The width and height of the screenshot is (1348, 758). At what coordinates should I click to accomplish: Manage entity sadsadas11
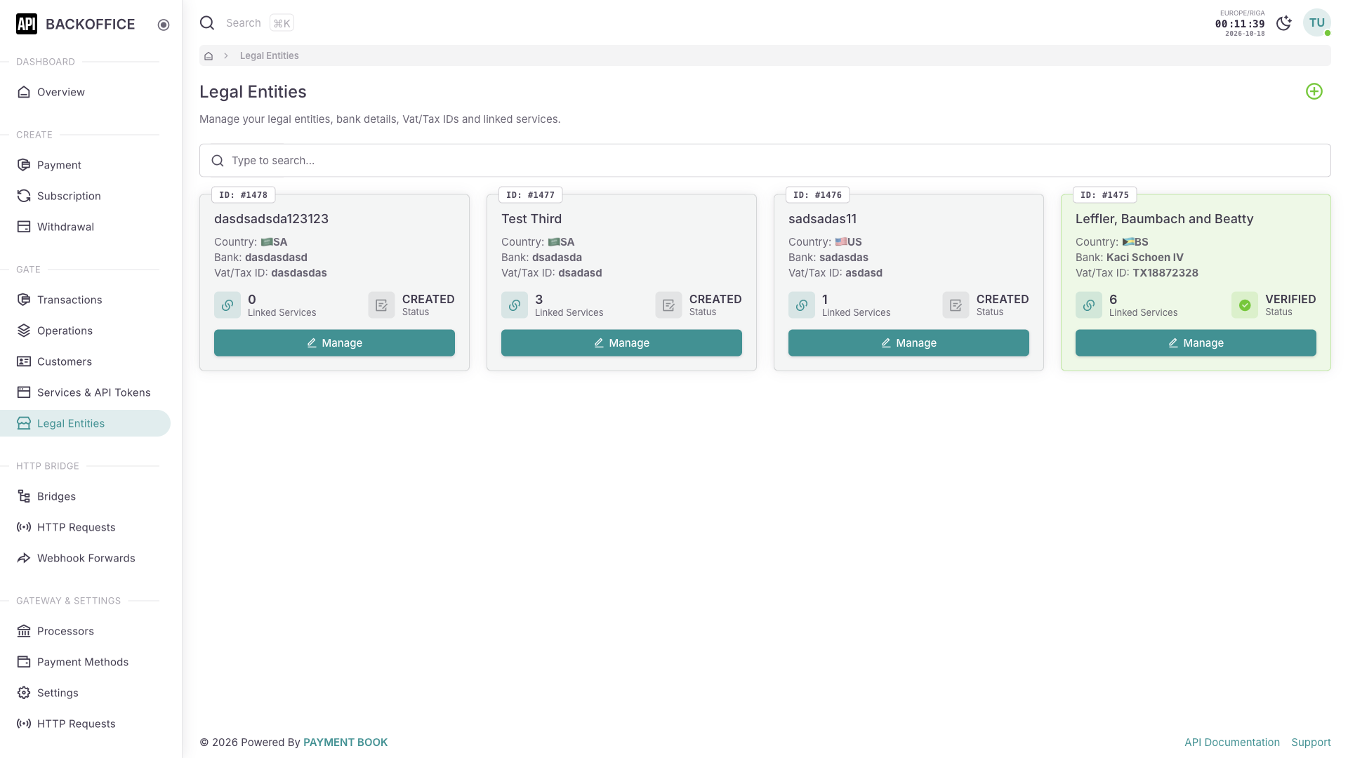[908, 343]
